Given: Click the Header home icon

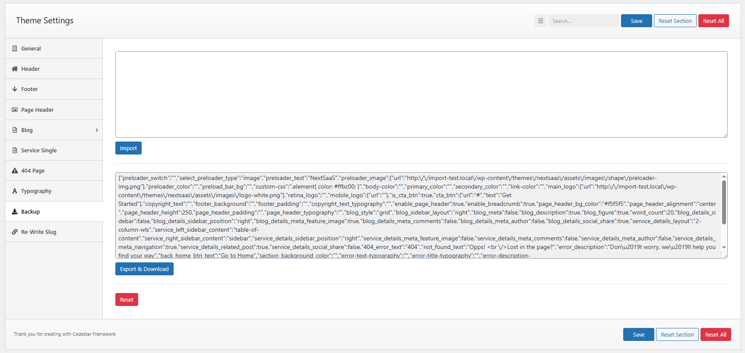Looking at the screenshot, I should [x=15, y=69].
